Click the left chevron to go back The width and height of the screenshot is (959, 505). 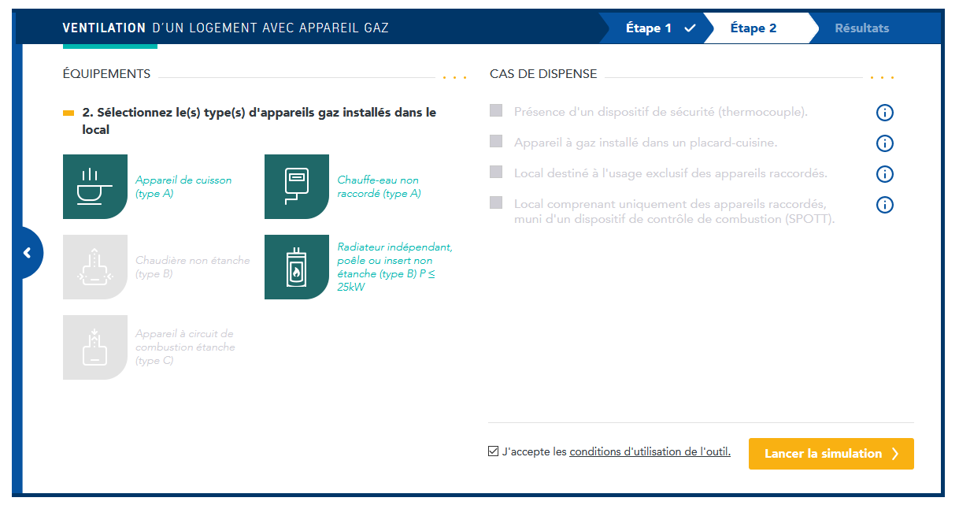pos(28,253)
